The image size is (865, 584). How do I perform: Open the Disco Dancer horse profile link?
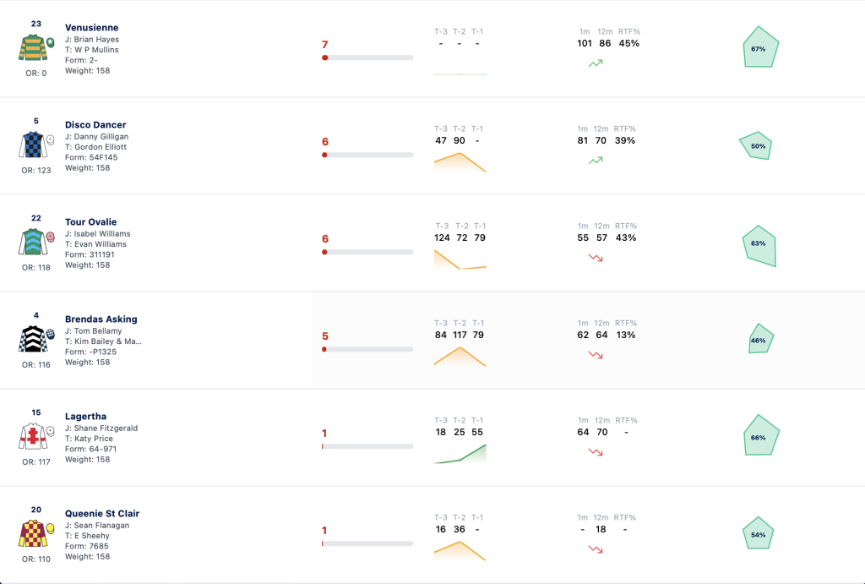95,125
